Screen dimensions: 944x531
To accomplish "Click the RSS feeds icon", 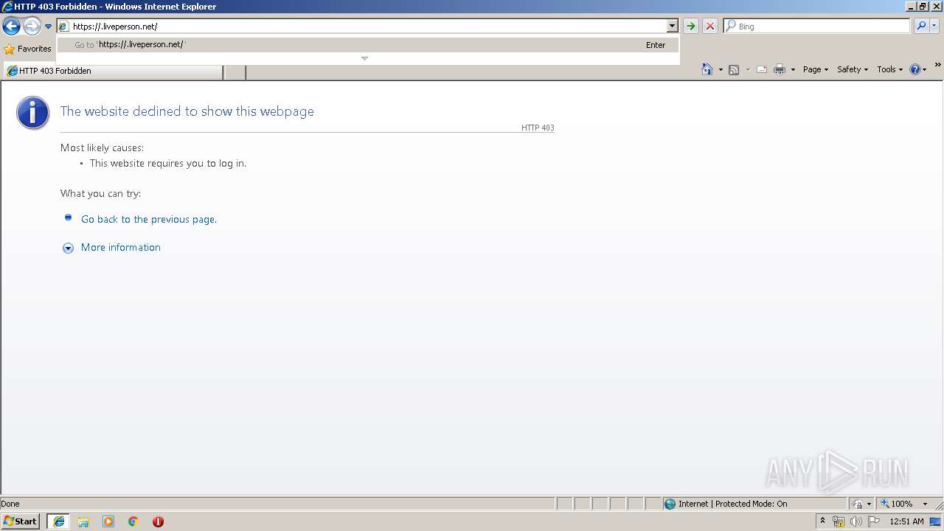I will coord(734,69).
